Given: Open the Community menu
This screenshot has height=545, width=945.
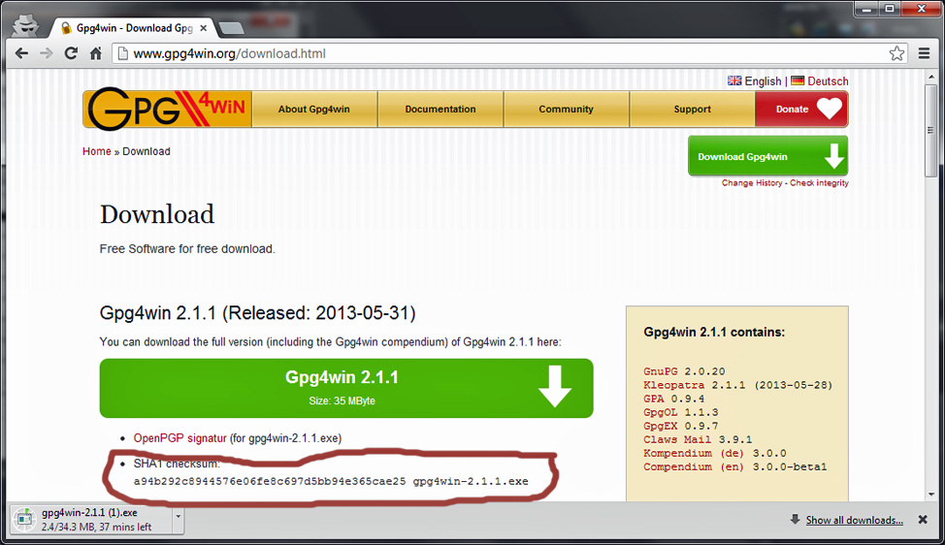Looking at the screenshot, I should [566, 109].
